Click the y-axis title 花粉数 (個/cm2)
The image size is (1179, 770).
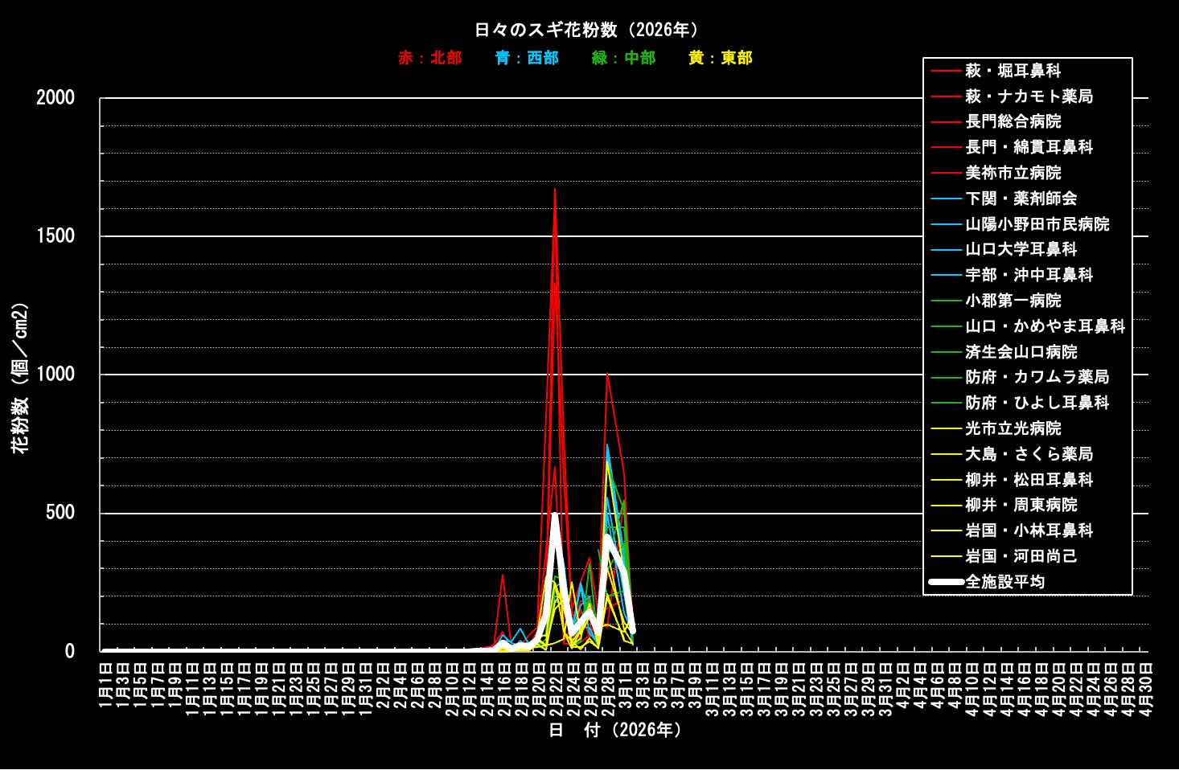20,378
